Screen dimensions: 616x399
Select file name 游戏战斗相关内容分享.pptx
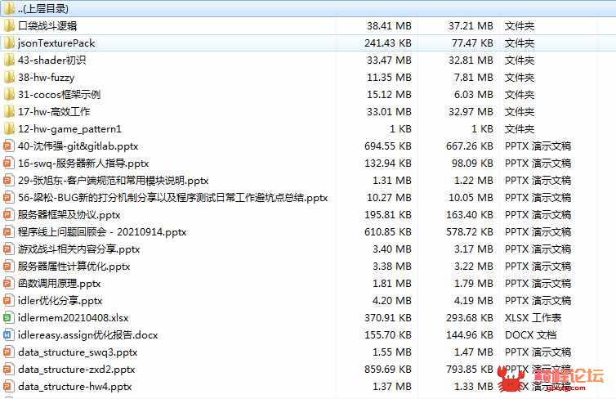78,249
